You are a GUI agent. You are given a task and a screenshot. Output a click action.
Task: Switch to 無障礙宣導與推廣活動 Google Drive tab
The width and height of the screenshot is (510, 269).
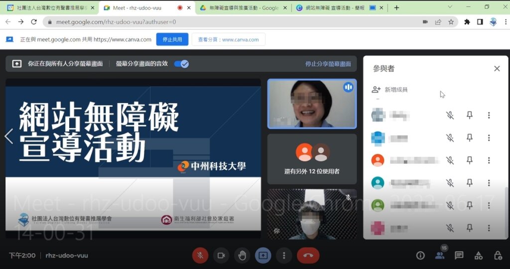pyautogui.click(x=244, y=8)
